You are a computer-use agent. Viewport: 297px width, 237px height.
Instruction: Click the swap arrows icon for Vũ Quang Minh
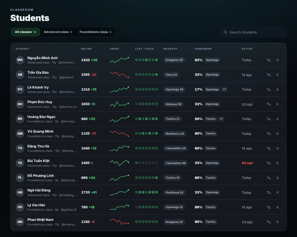pos(269,134)
